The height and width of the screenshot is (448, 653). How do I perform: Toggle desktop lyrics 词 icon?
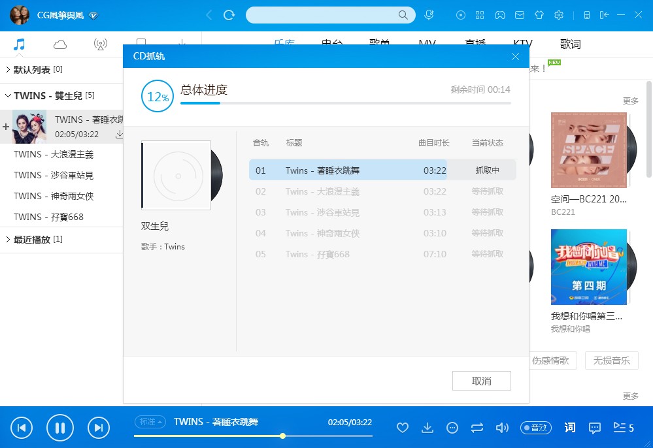click(570, 428)
